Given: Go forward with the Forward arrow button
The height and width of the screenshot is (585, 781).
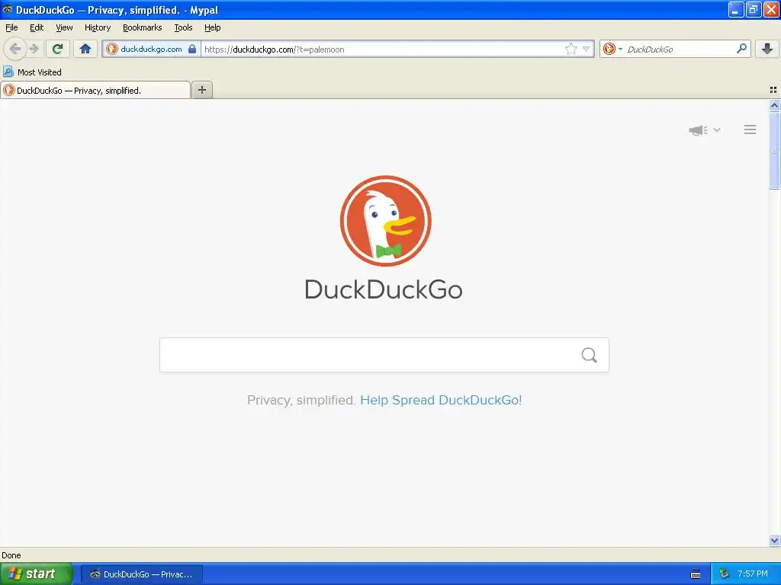Looking at the screenshot, I should [x=34, y=49].
